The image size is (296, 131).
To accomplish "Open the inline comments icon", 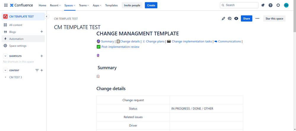I will (230, 18).
